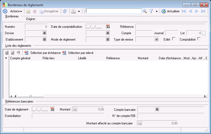Click Sélection par échéance button
Screen dimensions: 211x134
(x=43, y=53)
